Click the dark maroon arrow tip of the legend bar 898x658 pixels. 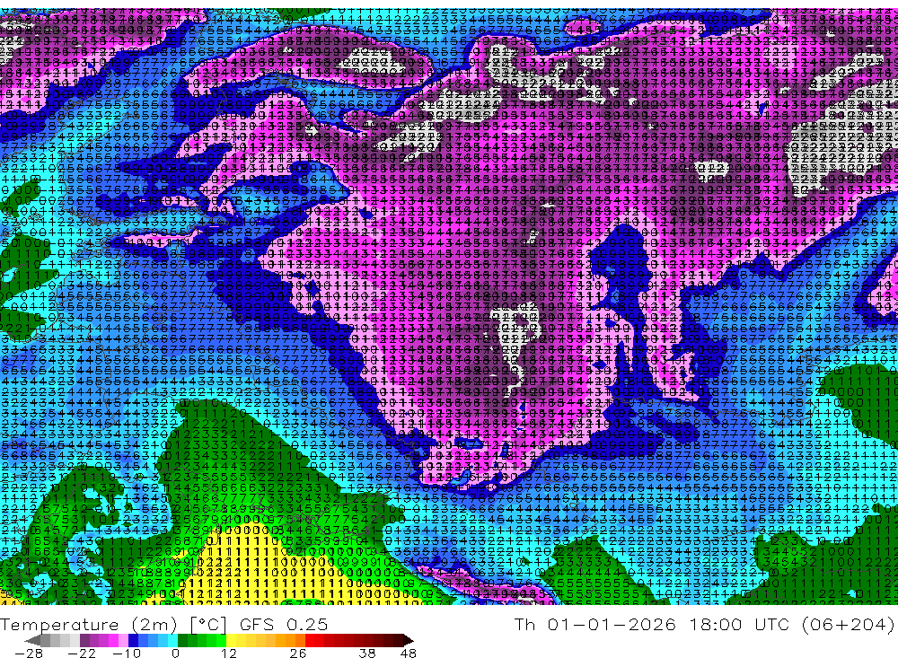pyautogui.click(x=409, y=641)
